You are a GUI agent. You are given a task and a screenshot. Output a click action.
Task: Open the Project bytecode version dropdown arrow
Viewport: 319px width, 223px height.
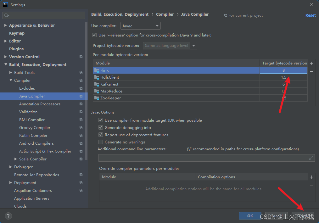tap(194, 46)
